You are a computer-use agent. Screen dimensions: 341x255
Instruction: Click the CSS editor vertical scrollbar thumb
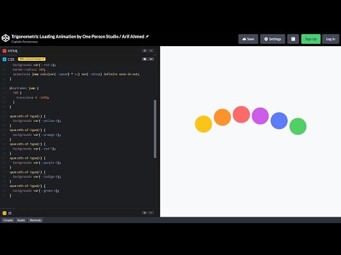[155, 129]
